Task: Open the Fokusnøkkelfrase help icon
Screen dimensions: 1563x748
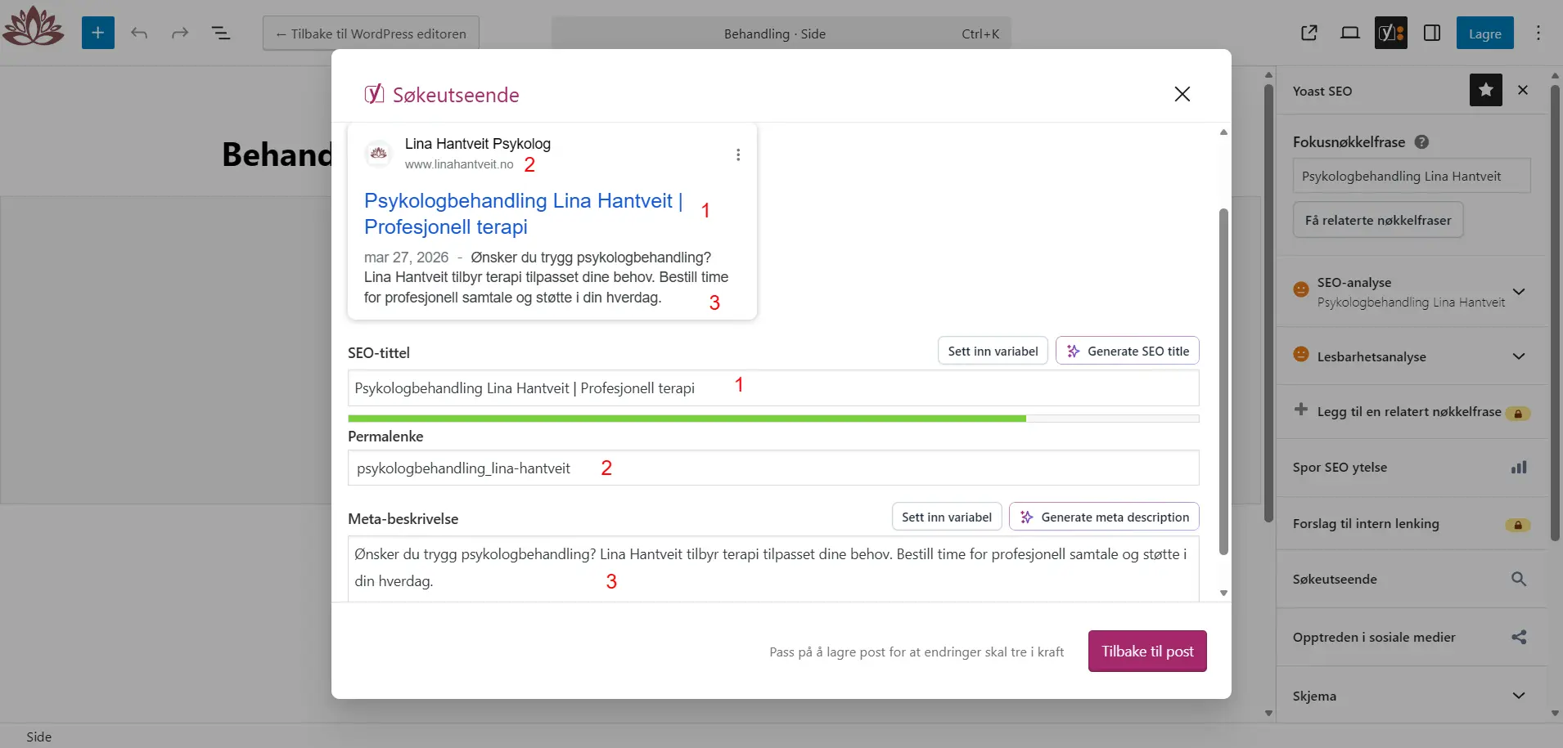Action: point(1422,141)
